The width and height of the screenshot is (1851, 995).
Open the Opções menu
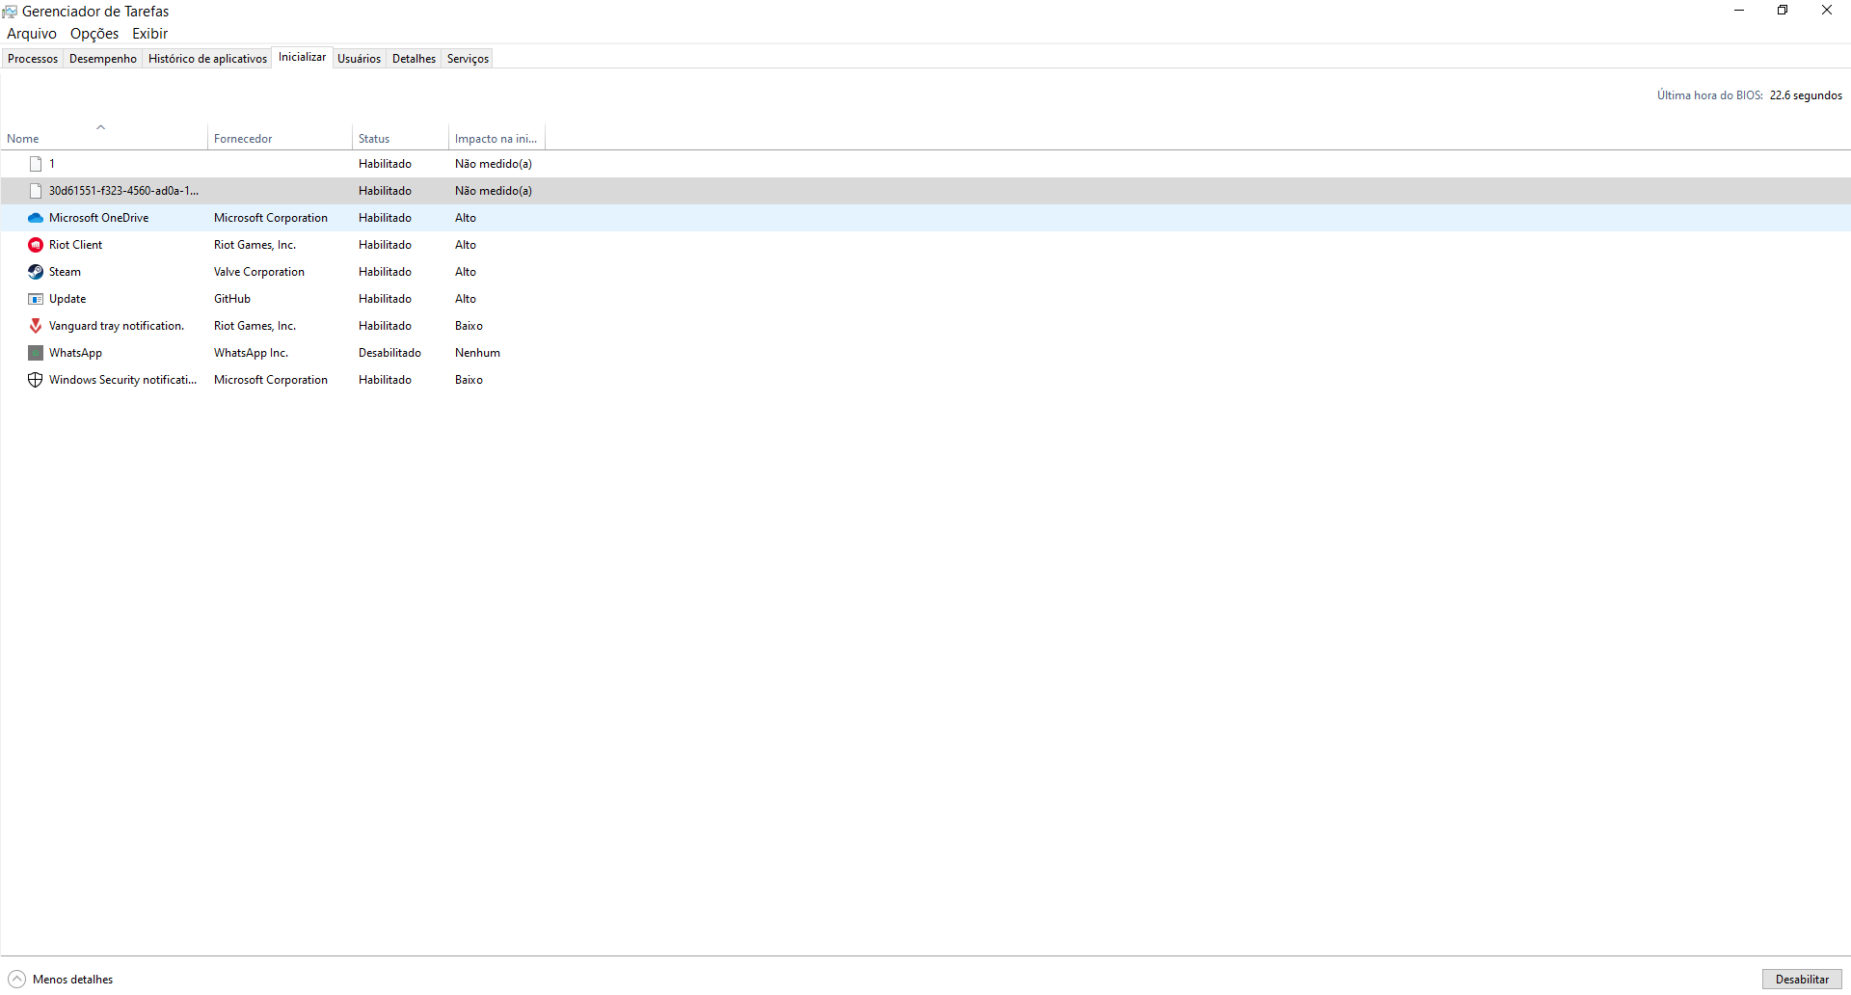94,34
